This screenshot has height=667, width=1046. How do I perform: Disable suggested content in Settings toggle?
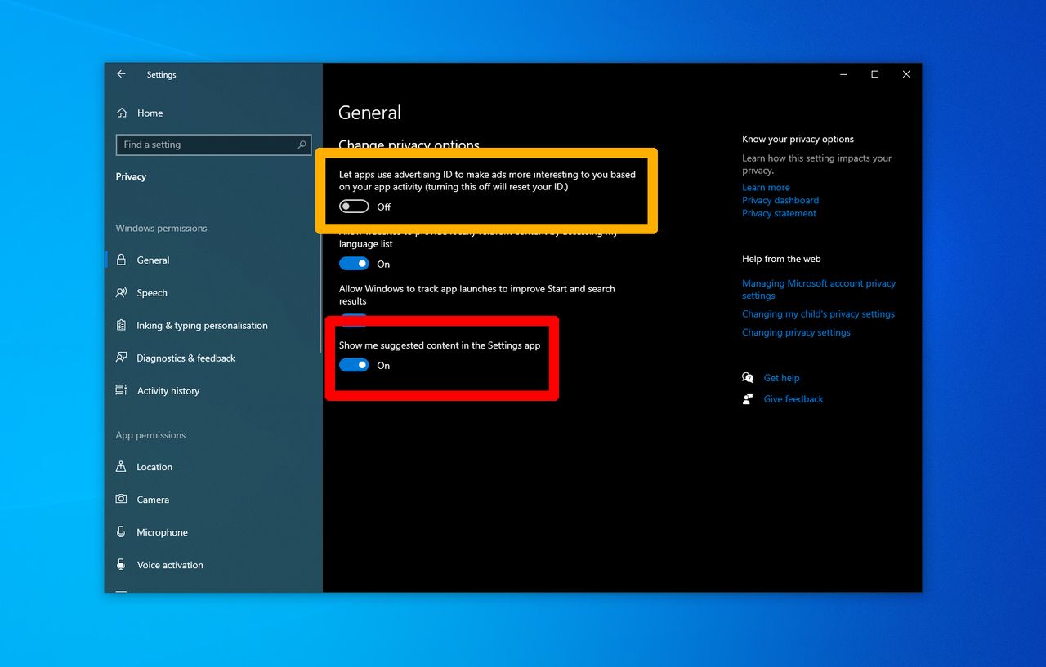[354, 365]
